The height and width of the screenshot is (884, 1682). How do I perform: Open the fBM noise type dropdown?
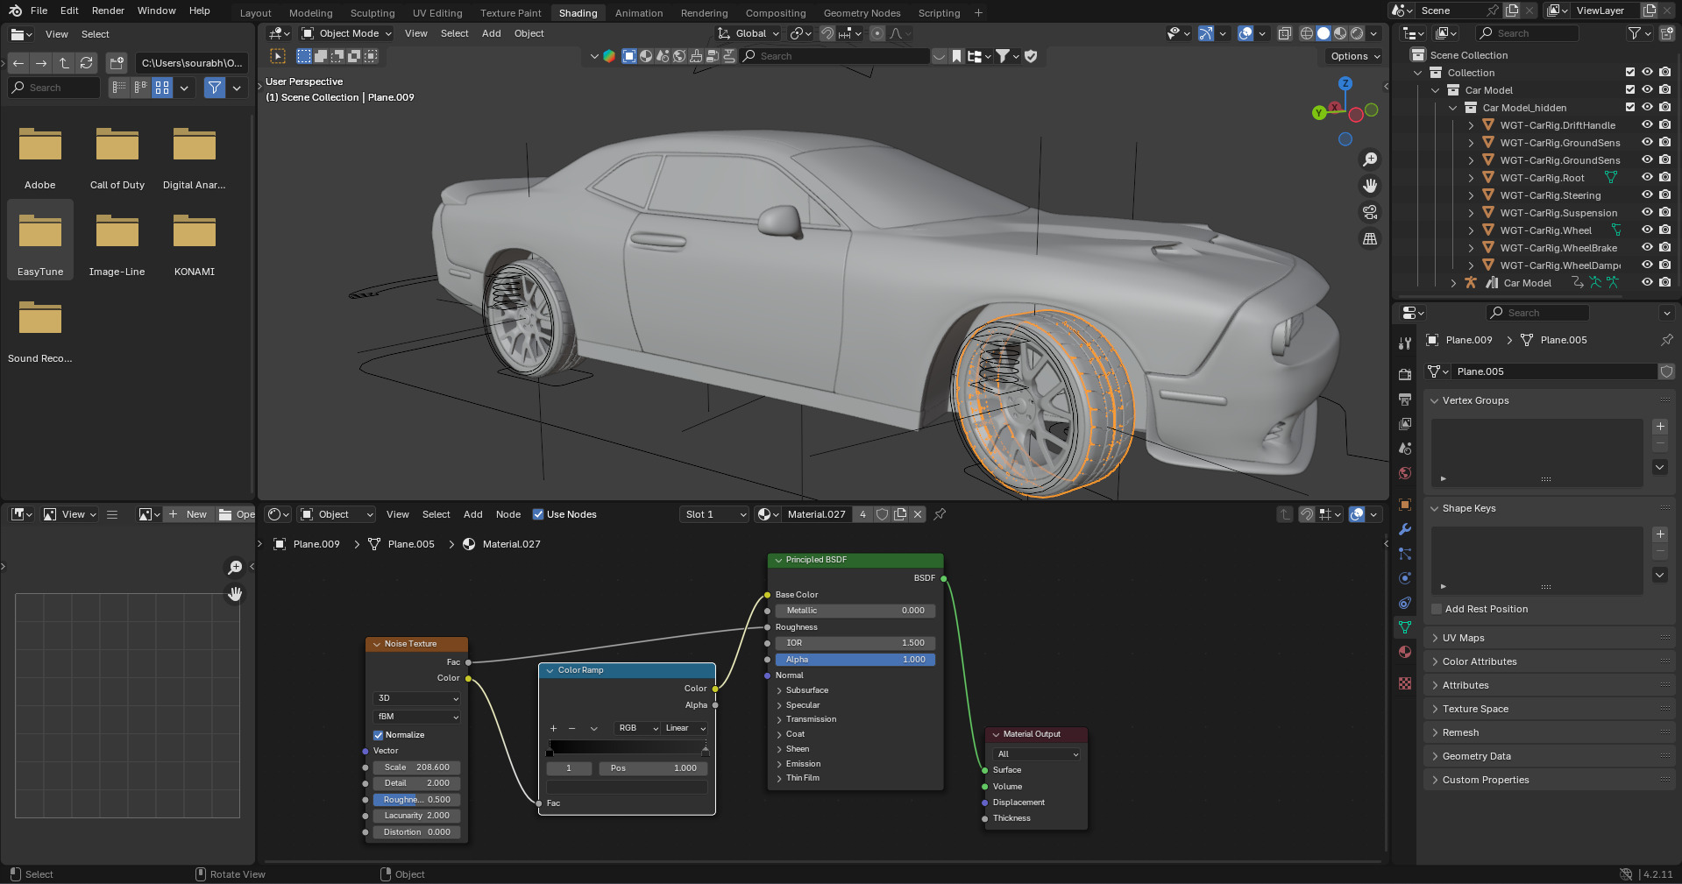tap(416, 717)
